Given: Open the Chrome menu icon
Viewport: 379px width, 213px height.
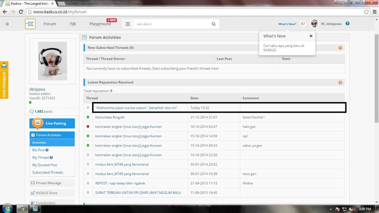Looking at the screenshot, I should pyautogui.click(x=374, y=12).
